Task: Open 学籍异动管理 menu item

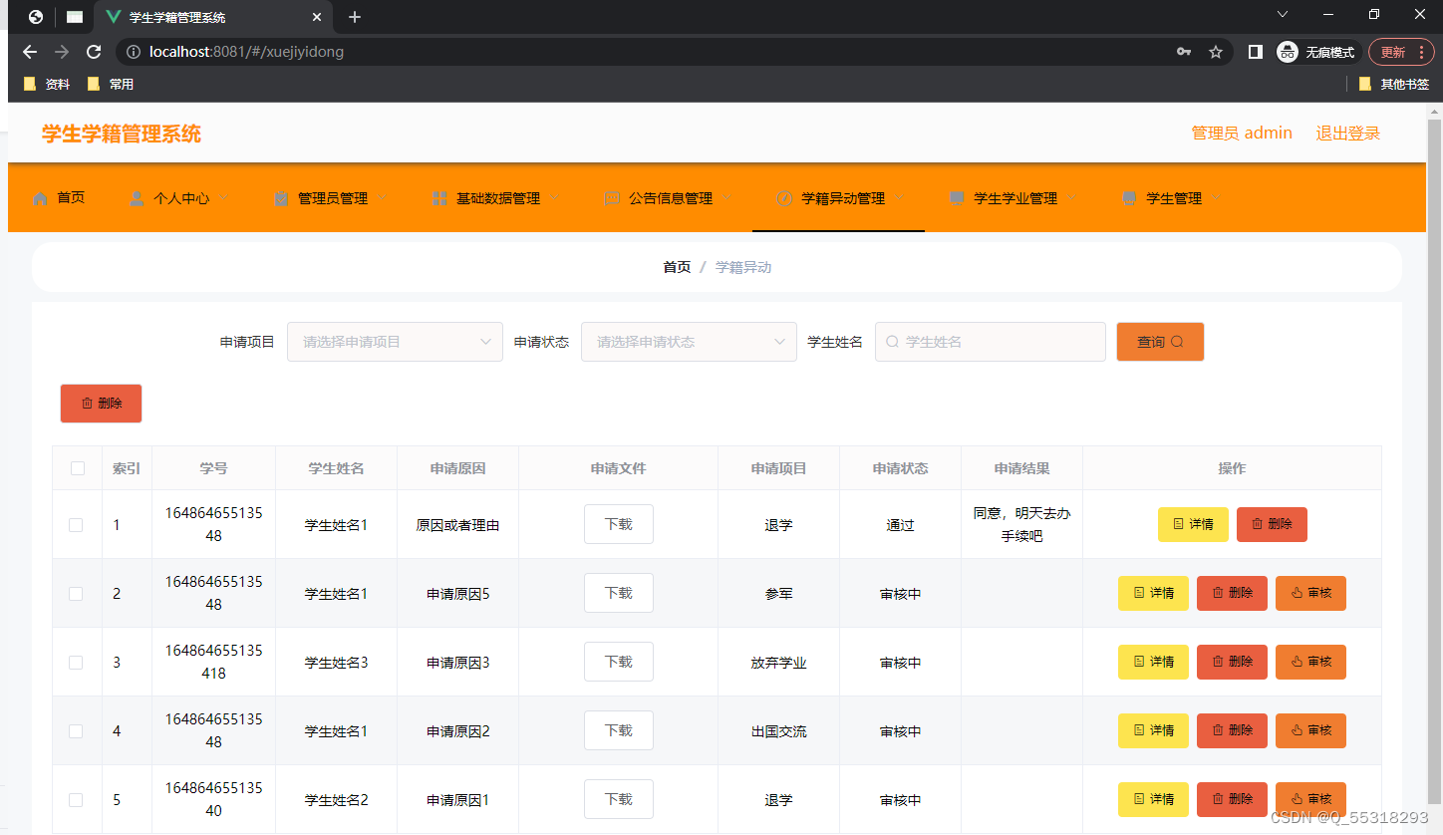Action: tap(843, 198)
